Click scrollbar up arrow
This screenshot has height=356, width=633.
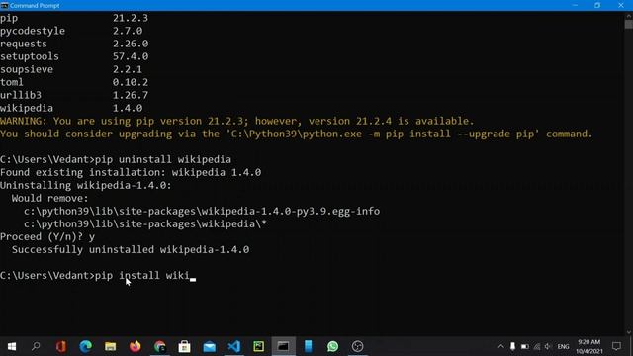coord(629,15)
